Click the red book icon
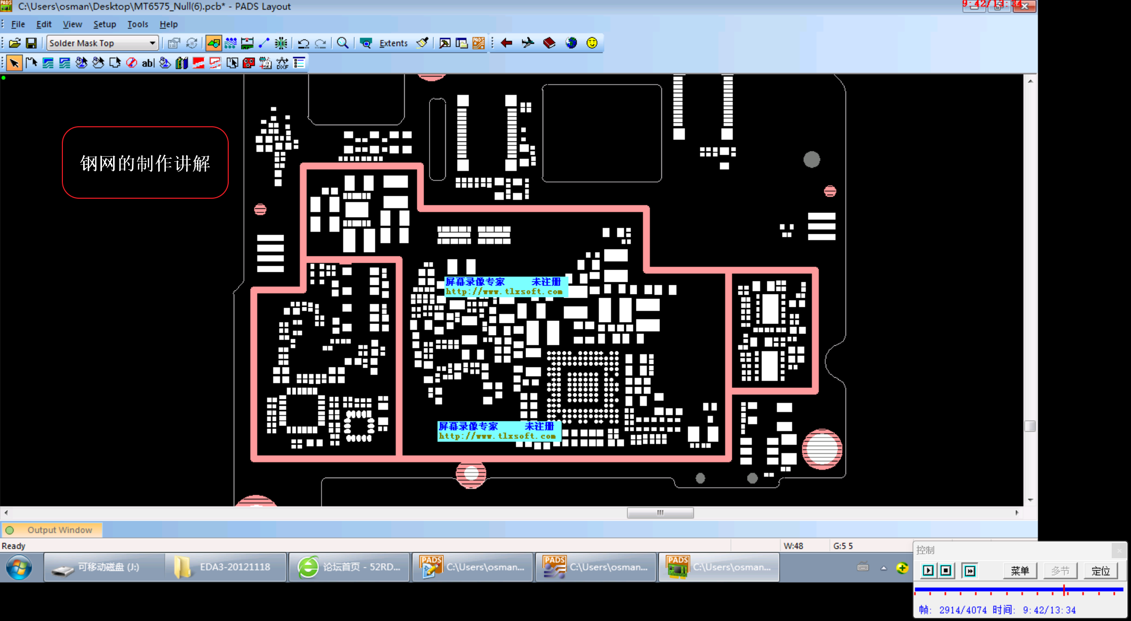 click(549, 43)
